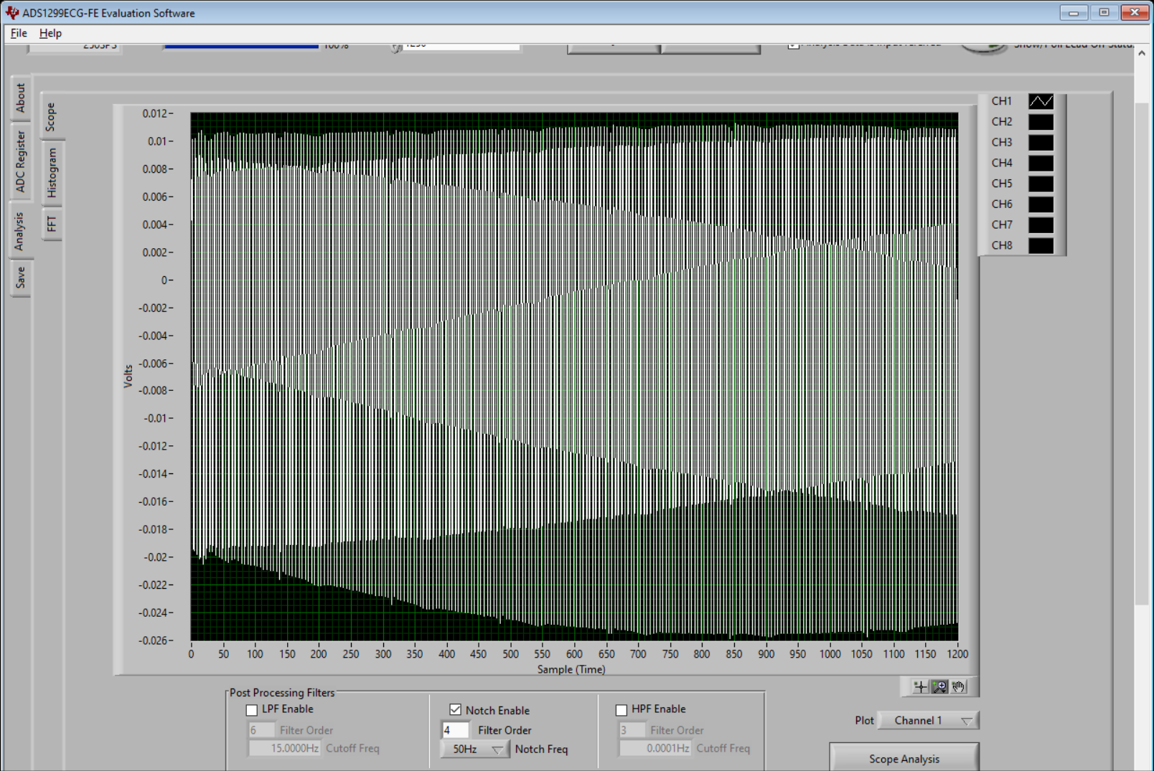This screenshot has height=771, width=1154.
Task: Enable the HPF Enable checkbox
Action: point(621,710)
